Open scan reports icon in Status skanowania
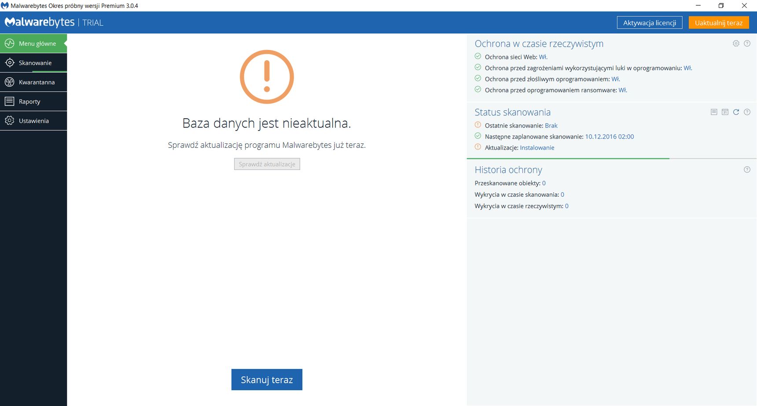 coord(714,112)
